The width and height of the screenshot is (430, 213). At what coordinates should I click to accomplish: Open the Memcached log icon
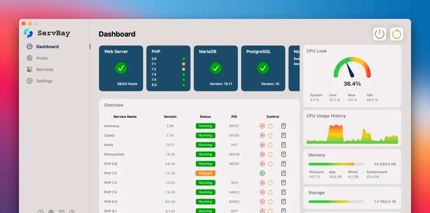[x=284, y=154]
